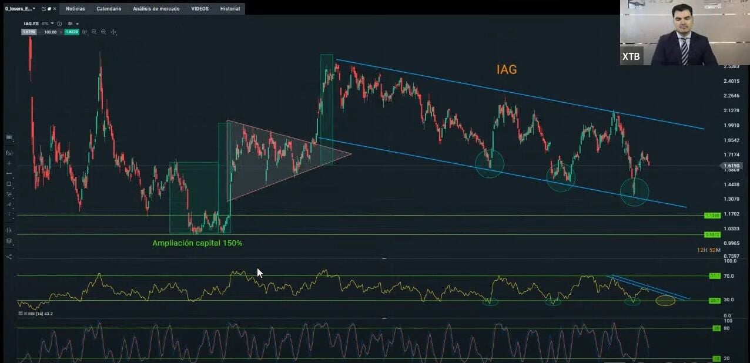The height and width of the screenshot is (363, 750).
Task: Open the chart type tool in sidebar
Action: click(9, 137)
